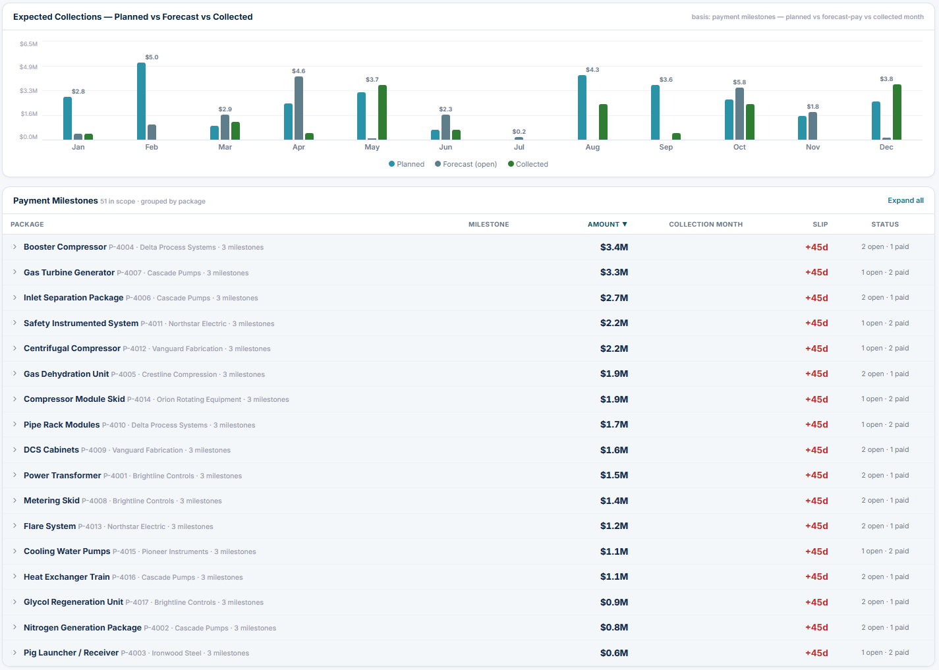Image resolution: width=939 pixels, height=670 pixels.
Task: Click the MILESTONE column header
Action: (x=488, y=224)
